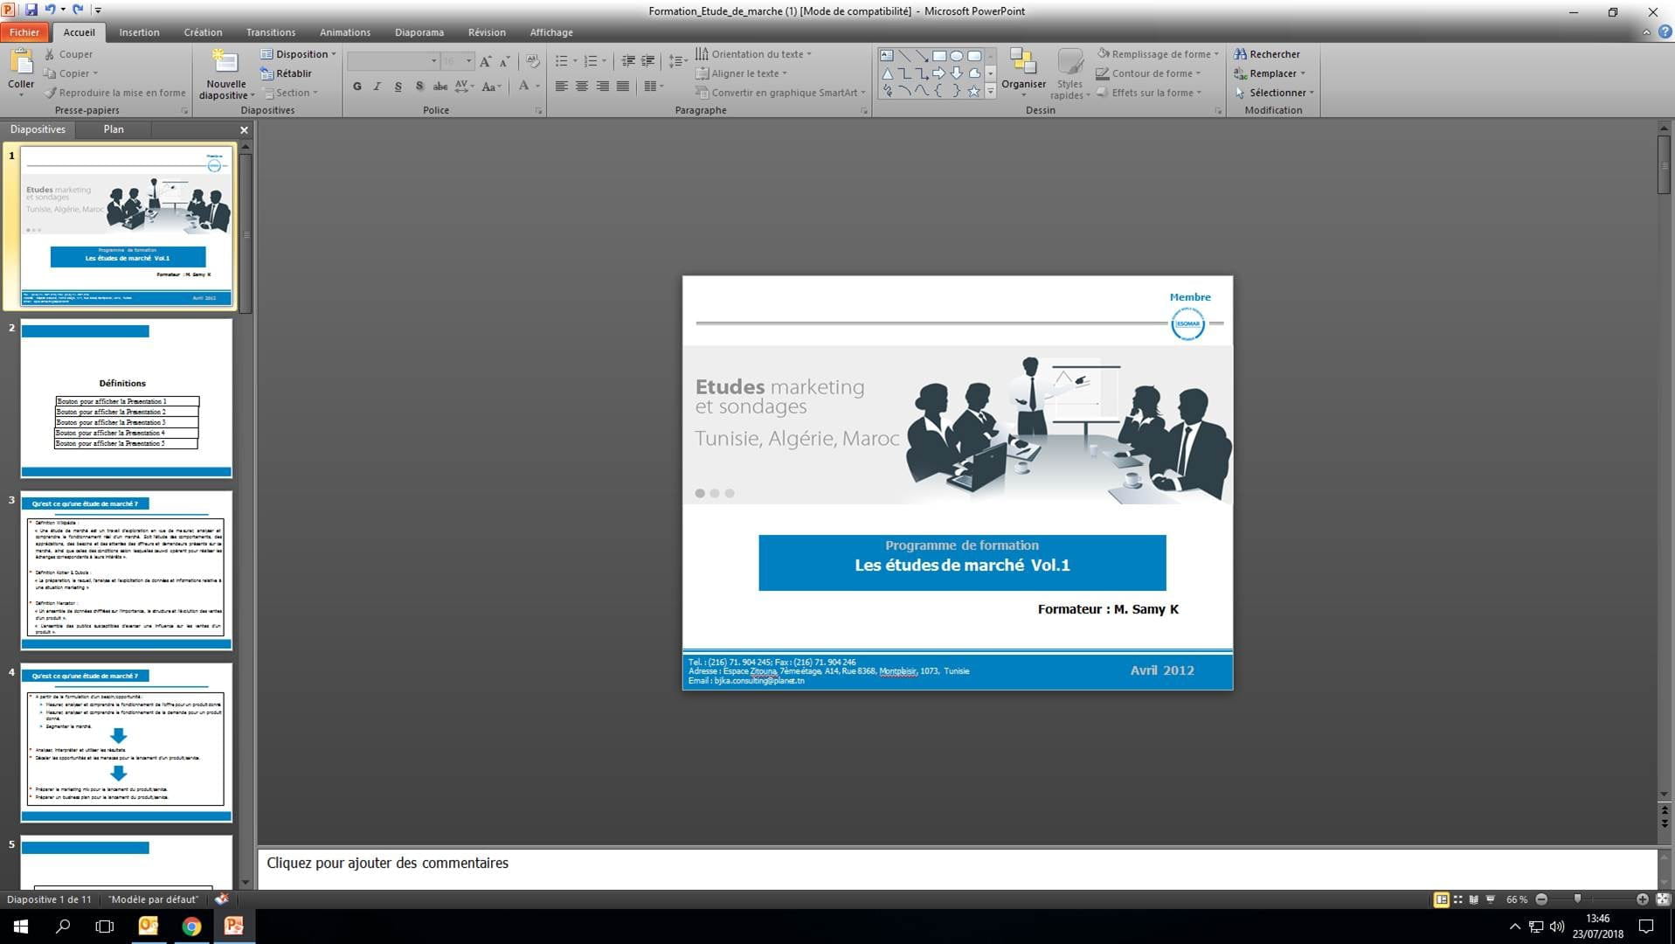This screenshot has width=1675, height=944.
Task: Increase list indent level
Action: 647,61
